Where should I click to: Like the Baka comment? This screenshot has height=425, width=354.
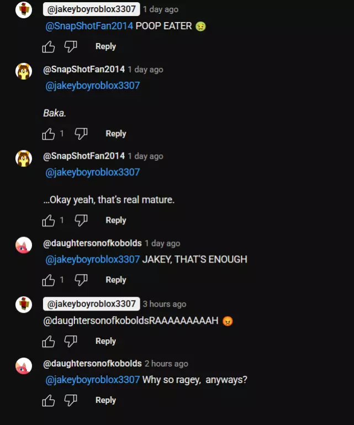(49, 134)
